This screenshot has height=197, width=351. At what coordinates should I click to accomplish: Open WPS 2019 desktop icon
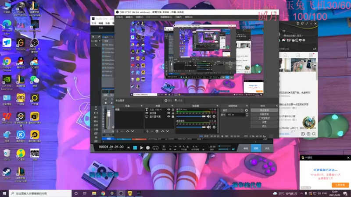point(7,118)
